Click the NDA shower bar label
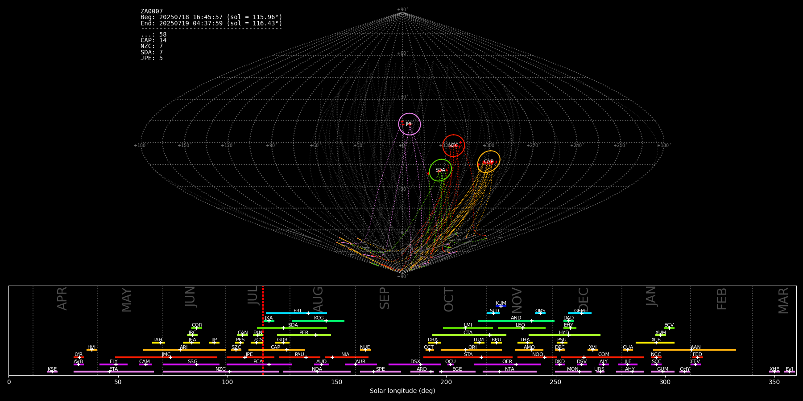Image resolution: width=803 pixels, height=401 pixels. point(317,369)
